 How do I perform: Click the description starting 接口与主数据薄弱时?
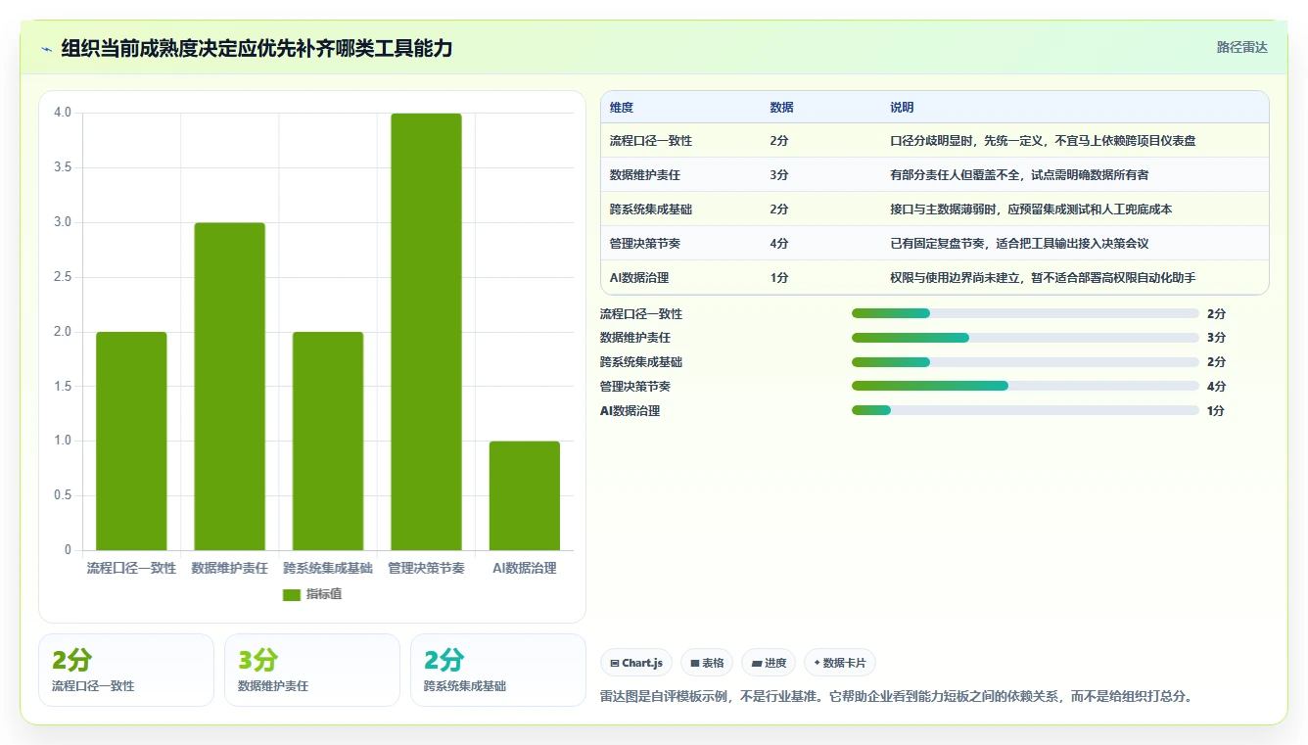point(1031,210)
